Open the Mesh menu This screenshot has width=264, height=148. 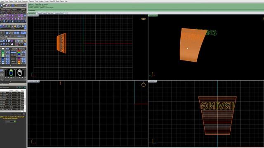tap(19, 1)
